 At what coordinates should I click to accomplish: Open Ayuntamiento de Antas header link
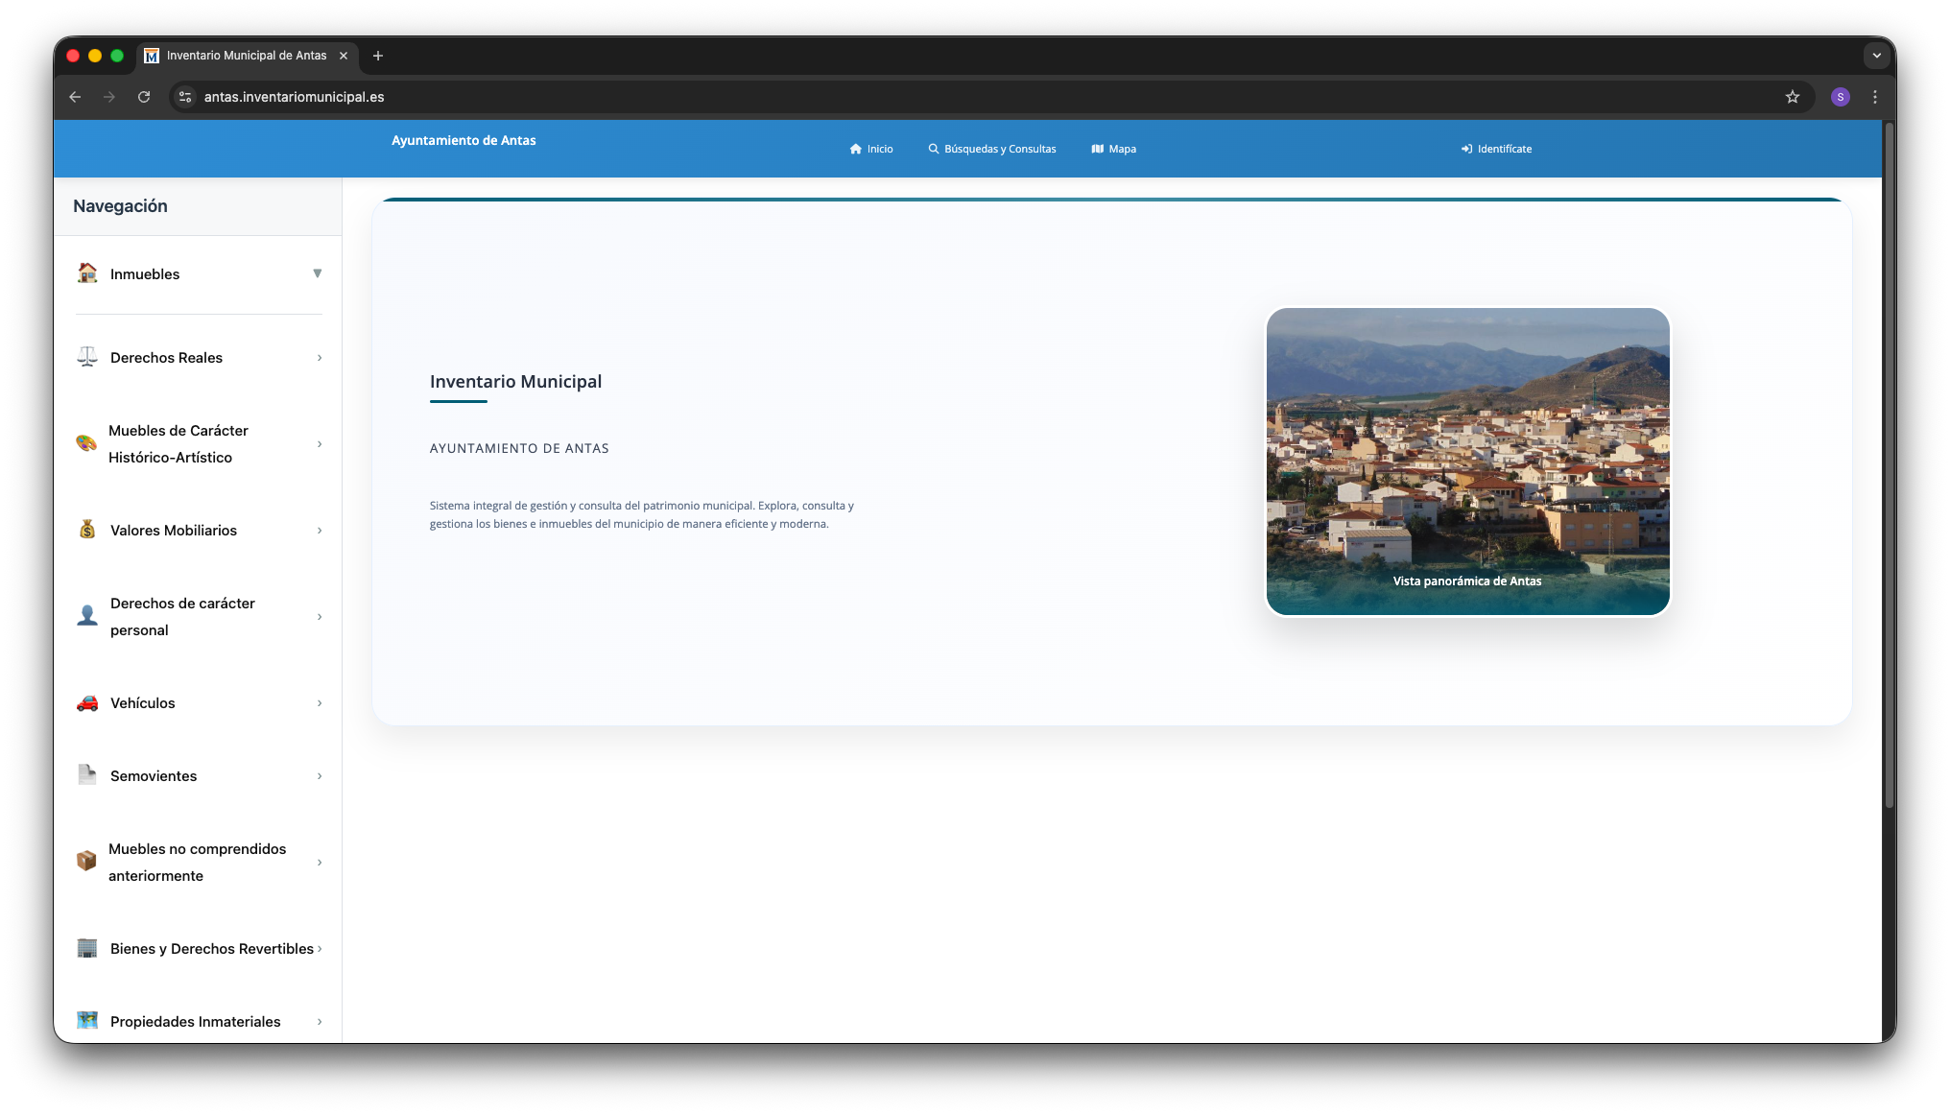(x=464, y=140)
